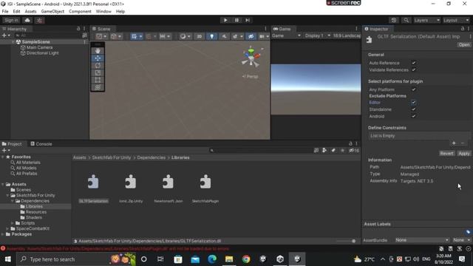Select All Materials under Favorites
This screenshot has height=266, width=473.
[28, 163]
